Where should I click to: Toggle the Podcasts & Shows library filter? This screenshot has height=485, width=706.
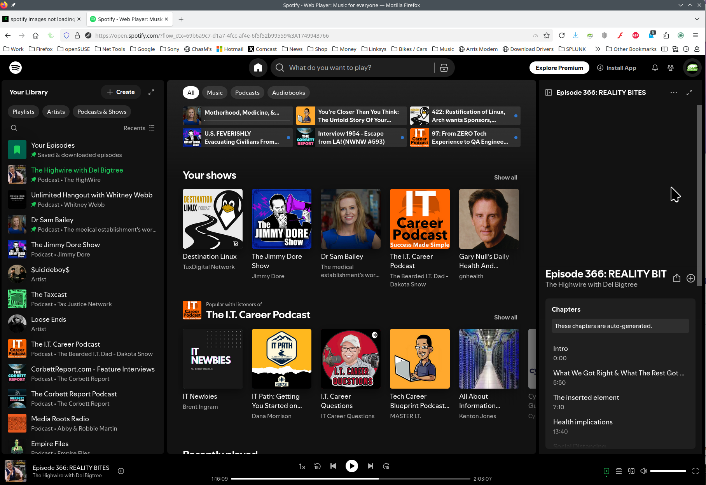[x=102, y=112]
